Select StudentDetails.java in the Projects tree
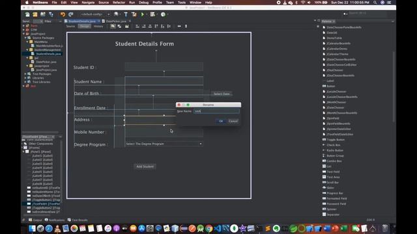417x234 pixels. coord(48,54)
